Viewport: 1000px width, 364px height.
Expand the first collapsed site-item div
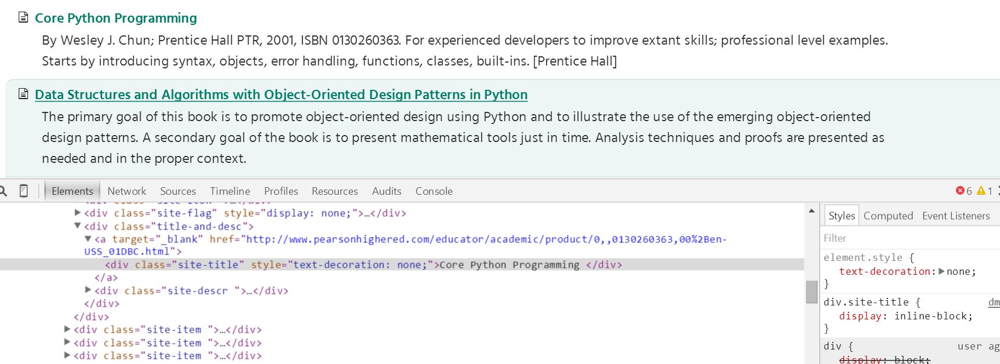[67, 329]
